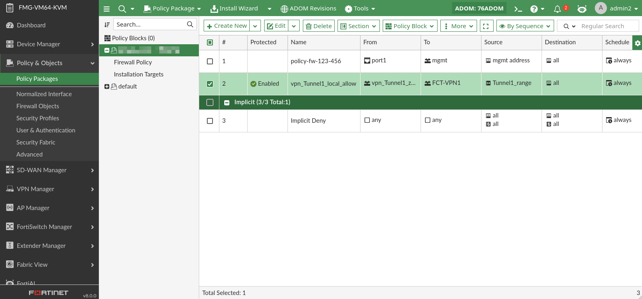The width and height of the screenshot is (642, 299).
Task: Click the FMG-VM64-KVM device title
Action: 43,8
